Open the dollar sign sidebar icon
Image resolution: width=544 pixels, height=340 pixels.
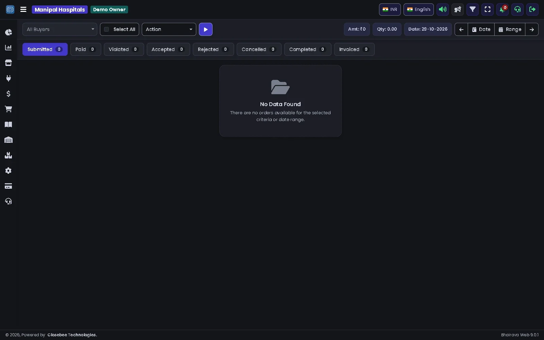pos(8,93)
